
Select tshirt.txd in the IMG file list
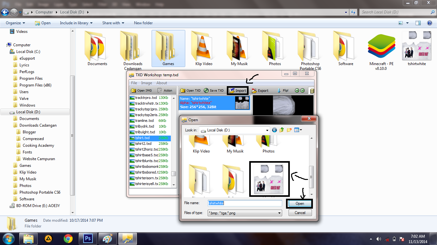(150, 138)
